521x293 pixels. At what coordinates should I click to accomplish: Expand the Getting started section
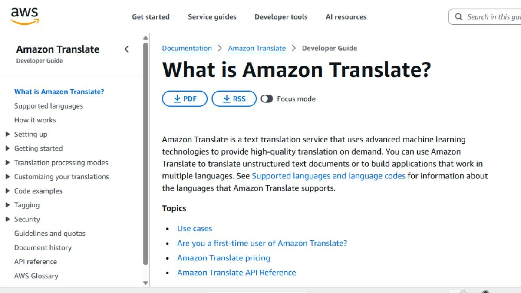coord(7,148)
